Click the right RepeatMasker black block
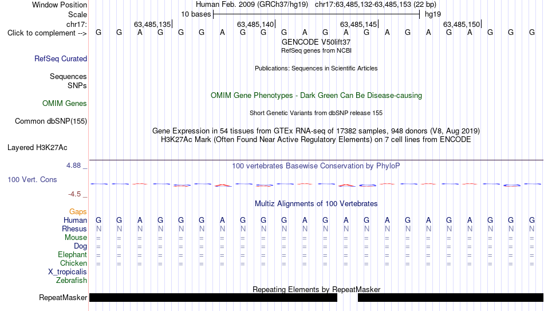544x311 pixels. coord(451,297)
